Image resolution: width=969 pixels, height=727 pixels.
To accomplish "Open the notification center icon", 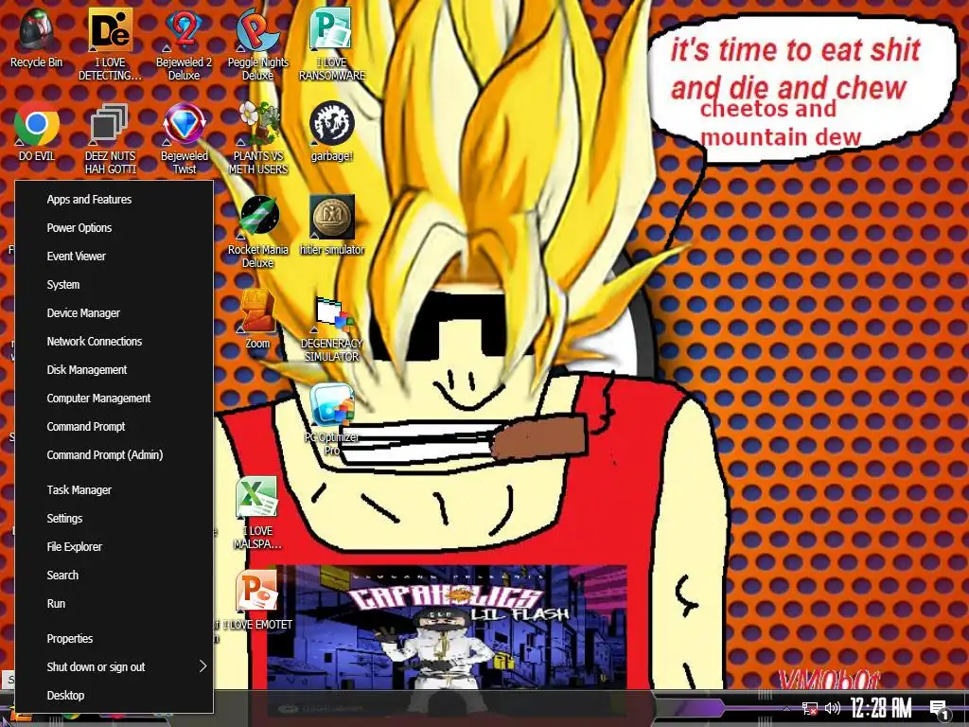I will tap(939, 709).
